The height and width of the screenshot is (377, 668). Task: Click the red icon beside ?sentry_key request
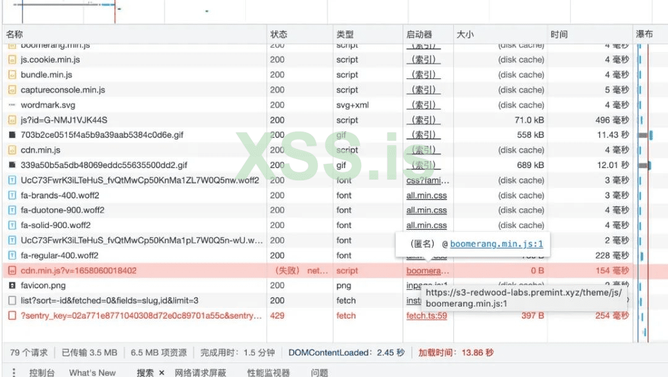point(12,316)
